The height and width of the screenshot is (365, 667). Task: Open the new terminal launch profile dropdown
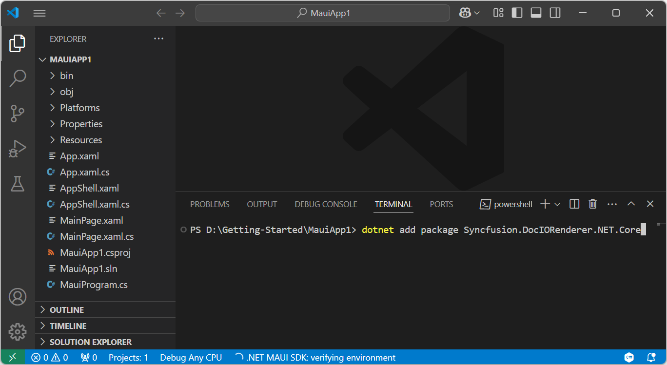tap(557, 204)
